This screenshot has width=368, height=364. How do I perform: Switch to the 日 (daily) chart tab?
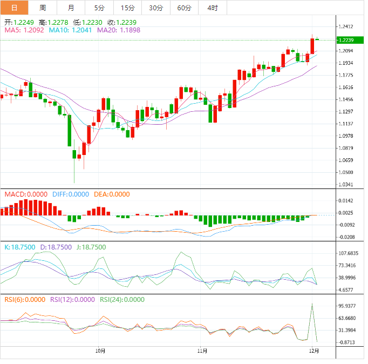click(x=14, y=8)
